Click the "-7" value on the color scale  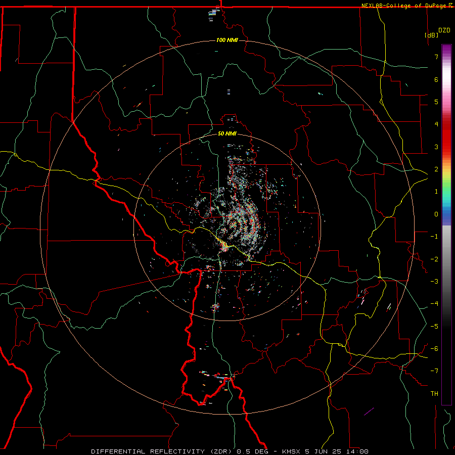tap(434, 371)
